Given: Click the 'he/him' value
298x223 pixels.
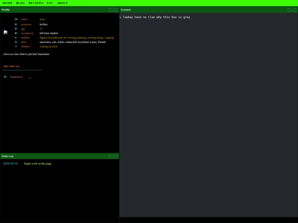Looking at the screenshot, I should point(44,24).
